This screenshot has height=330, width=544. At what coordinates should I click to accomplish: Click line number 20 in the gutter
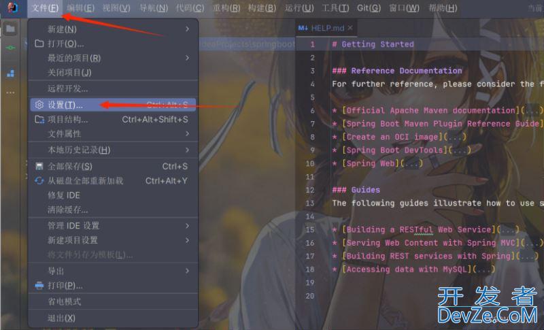pos(310,296)
